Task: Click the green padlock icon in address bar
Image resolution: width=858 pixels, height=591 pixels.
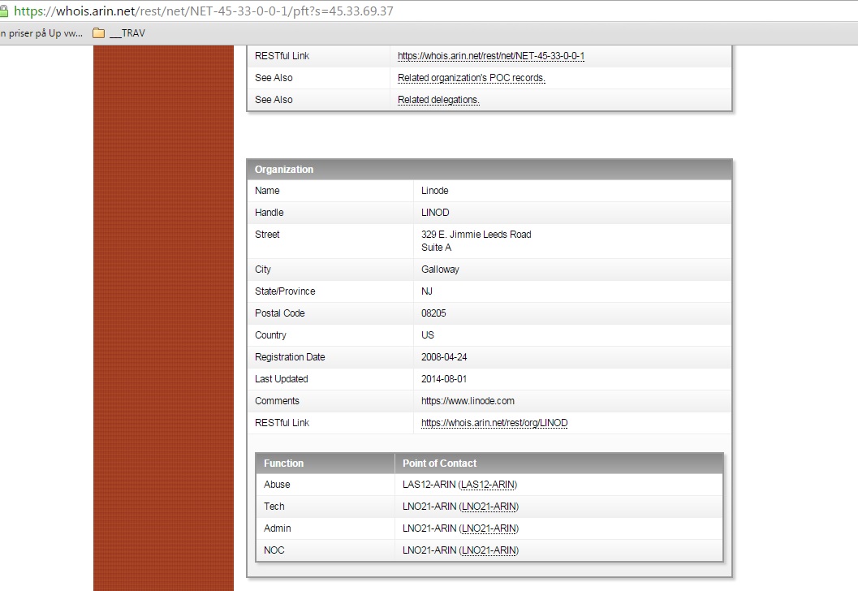Action: point(3,11)
